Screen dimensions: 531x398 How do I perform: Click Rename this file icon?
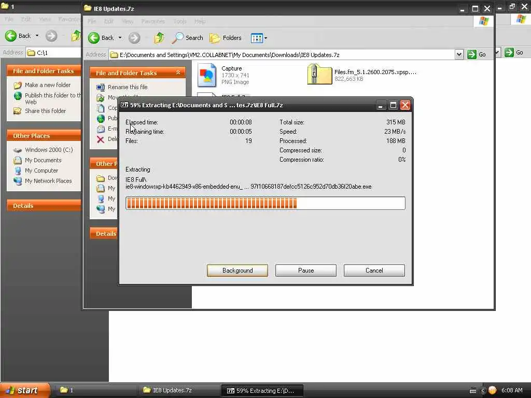pos(101,87)
